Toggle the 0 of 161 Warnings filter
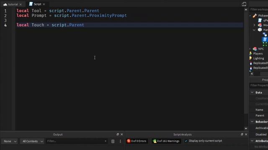This screenshot has height=150, width=268. point(166,141)
